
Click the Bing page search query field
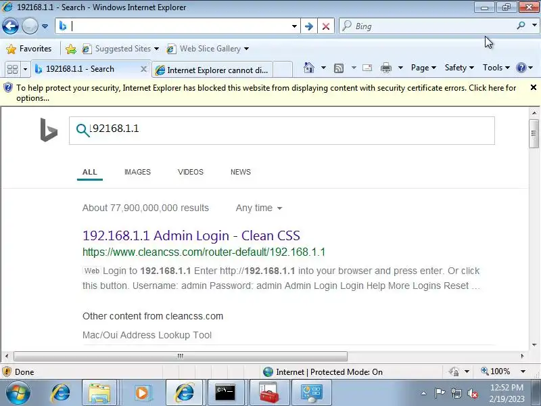pyautogui.click(x=281, y=131)
